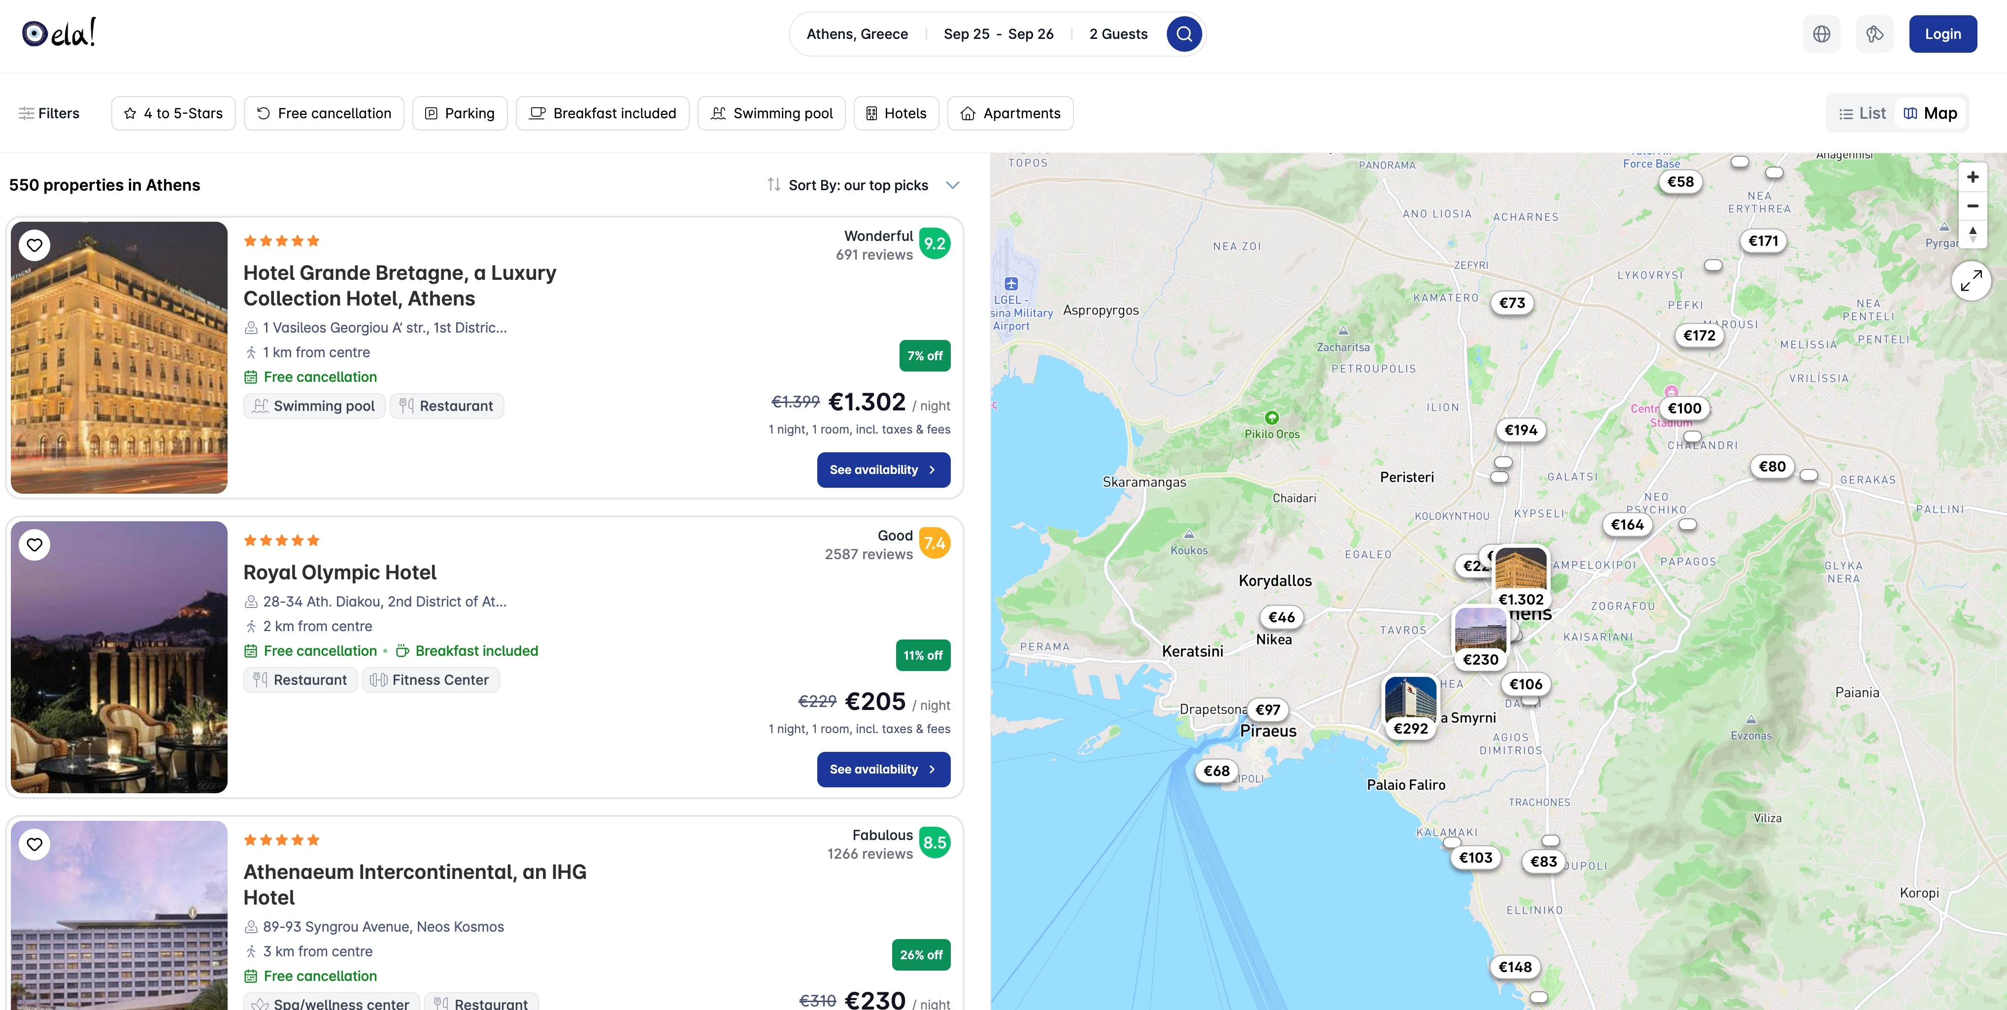Select the €46 map price pin
The image size is (2007, 1010).
pos(1281,618)
